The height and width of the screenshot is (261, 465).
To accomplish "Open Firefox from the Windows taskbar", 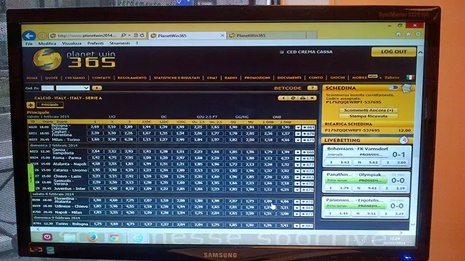I will pyautogui.click(x=92, y=237).
